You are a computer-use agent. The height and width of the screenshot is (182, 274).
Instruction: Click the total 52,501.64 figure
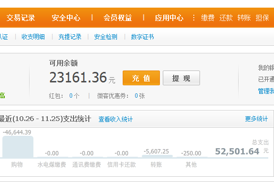237,152
